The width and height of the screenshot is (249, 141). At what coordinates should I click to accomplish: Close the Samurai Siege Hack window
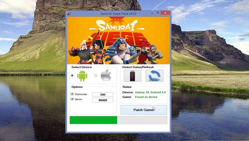[165, 13]
